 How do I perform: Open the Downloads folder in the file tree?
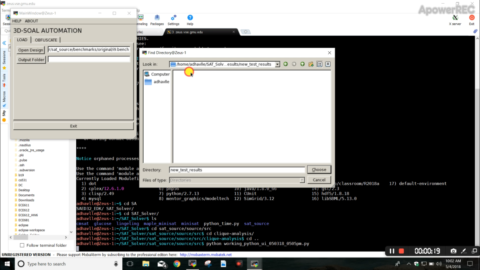click(x=26, y=200)
